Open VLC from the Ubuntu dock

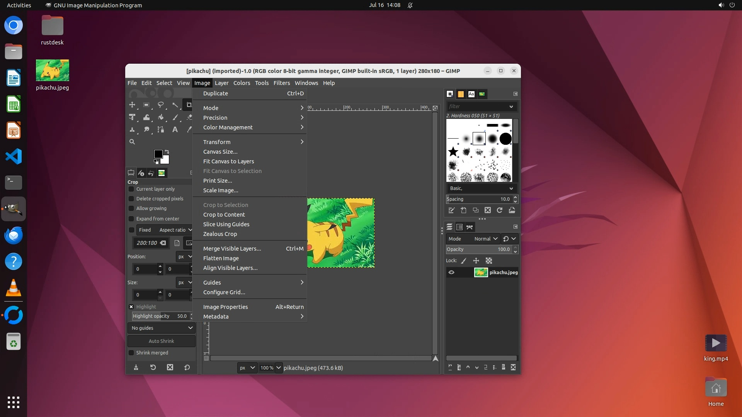14,288
